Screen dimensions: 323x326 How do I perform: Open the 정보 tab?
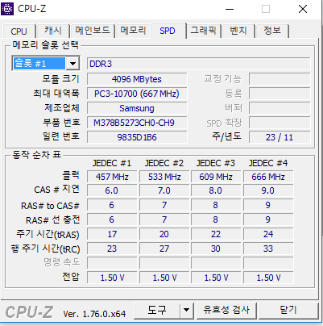tap(272, 31)
